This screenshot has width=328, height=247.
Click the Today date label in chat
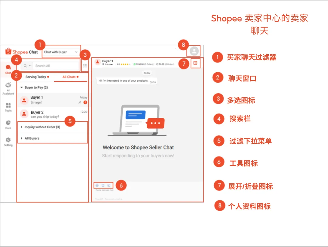pyautogui.click(x=147, y=73)
